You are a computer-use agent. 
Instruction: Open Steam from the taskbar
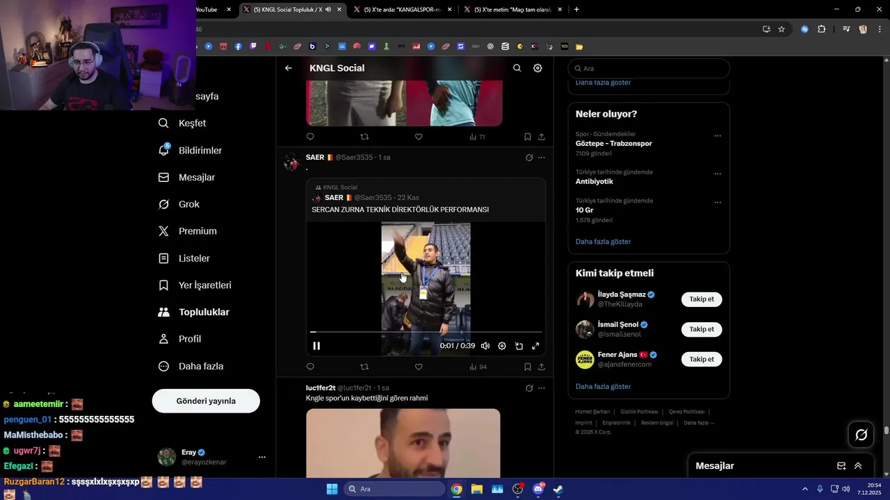coord(558,489)
